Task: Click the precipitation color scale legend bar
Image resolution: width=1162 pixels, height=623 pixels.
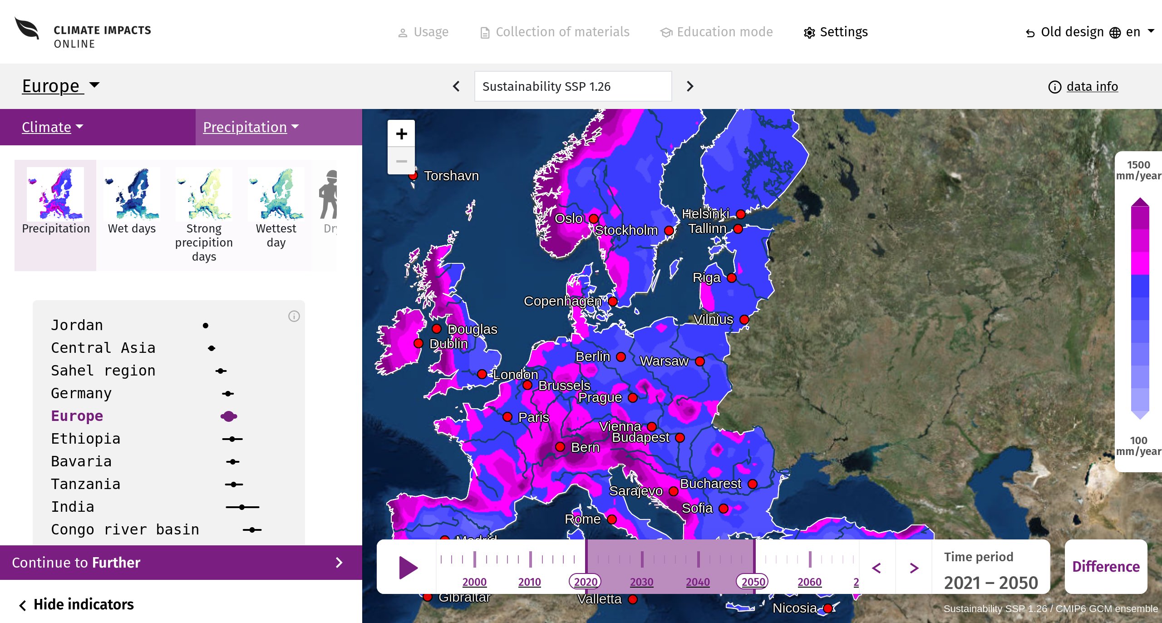Action: pos(1140,308)
